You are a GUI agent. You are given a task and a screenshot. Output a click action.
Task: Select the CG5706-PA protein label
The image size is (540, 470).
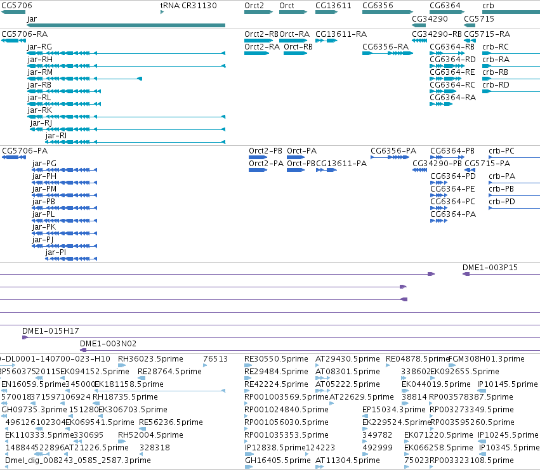[25, 151]
